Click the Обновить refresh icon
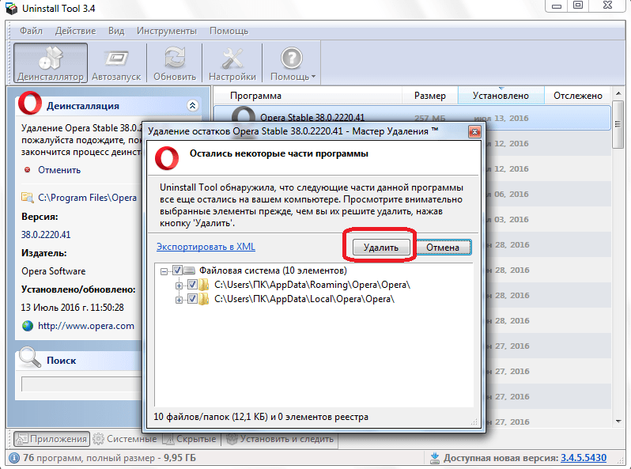The image size is (631, 469). click(175, 58)
